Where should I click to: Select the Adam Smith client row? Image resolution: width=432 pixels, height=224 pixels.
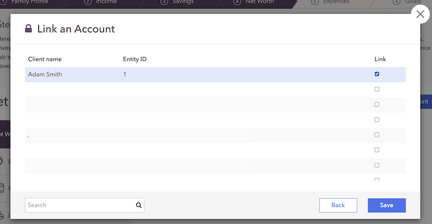[x=215, y=74]
